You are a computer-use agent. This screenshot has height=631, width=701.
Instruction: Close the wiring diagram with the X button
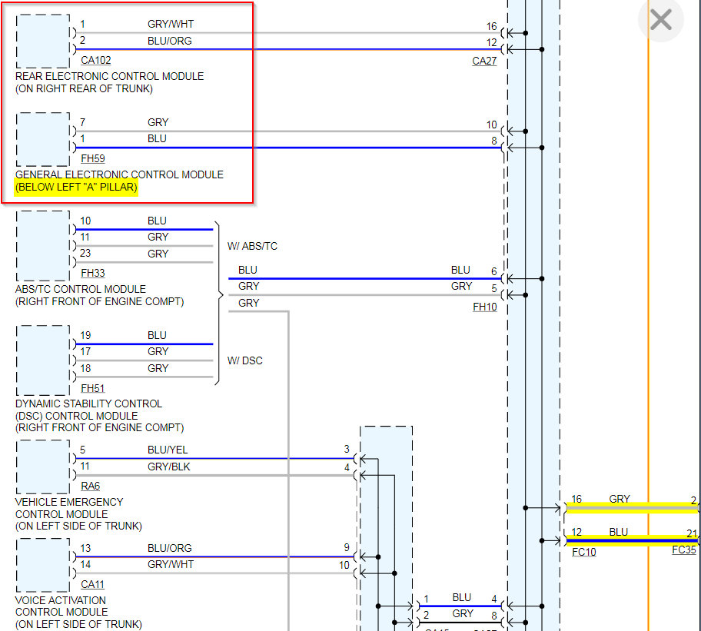pyautogui.click(x=661, y=20)
